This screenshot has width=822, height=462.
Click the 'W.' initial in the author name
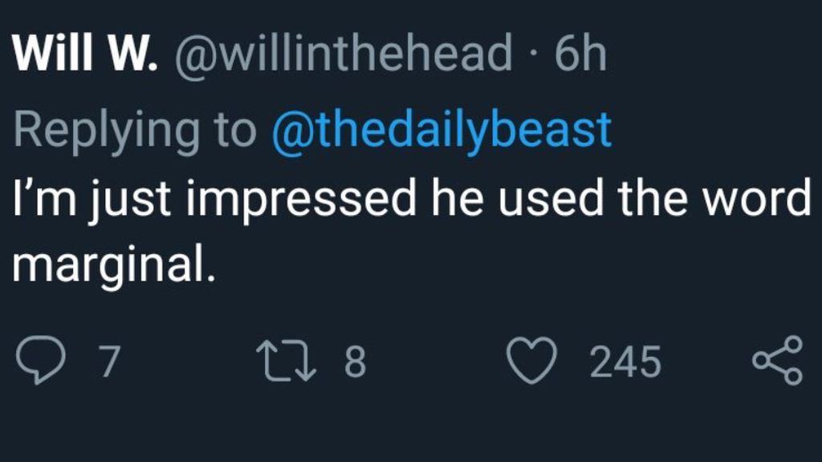pyautogui.click(x=132, y=52)
